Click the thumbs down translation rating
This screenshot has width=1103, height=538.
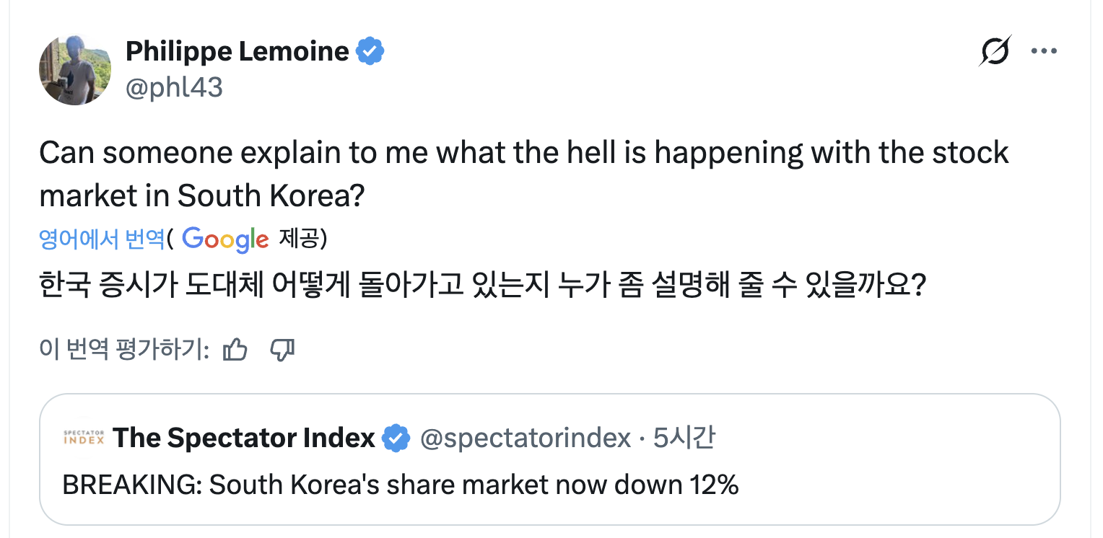[282, 350]
